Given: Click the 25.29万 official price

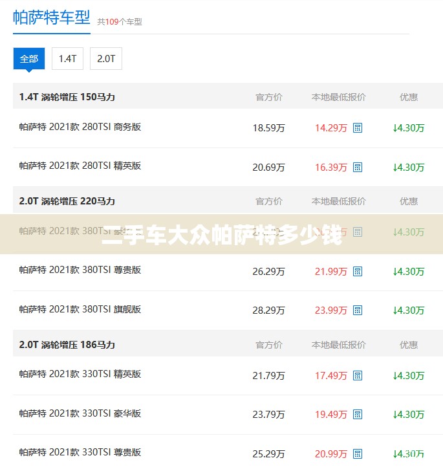Looking at the screenshot, I should [268, 453].
